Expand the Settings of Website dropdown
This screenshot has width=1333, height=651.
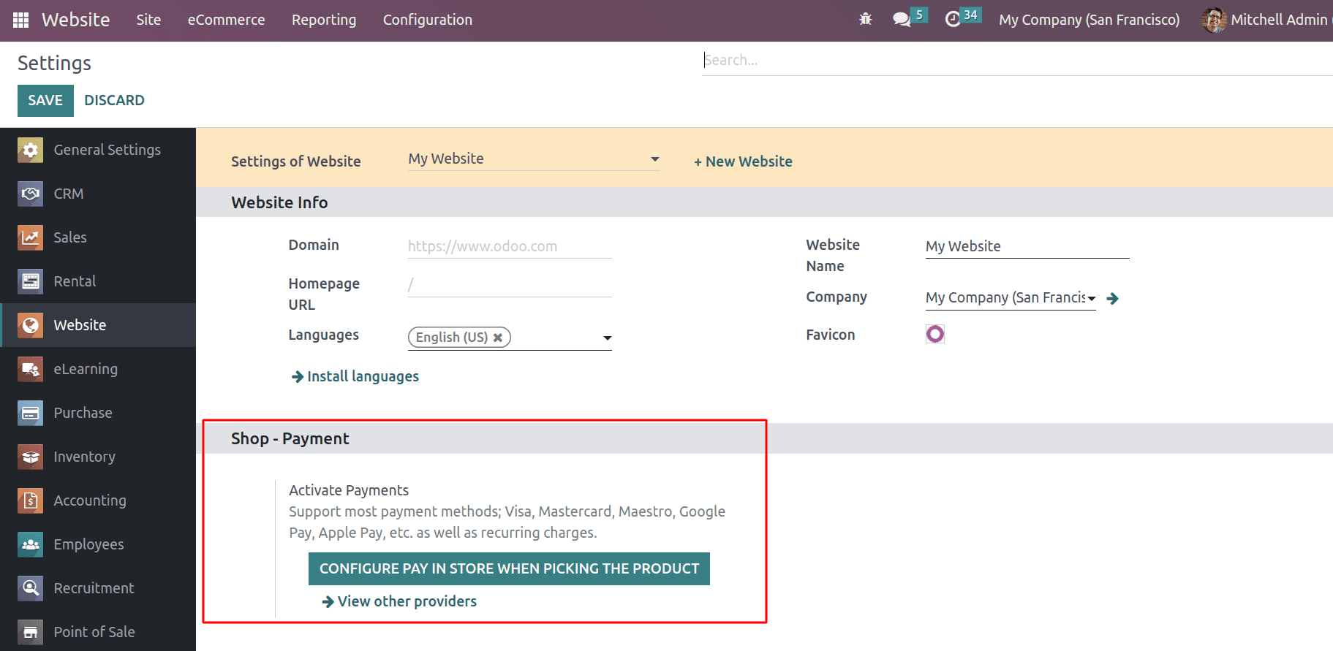[654, 159]
